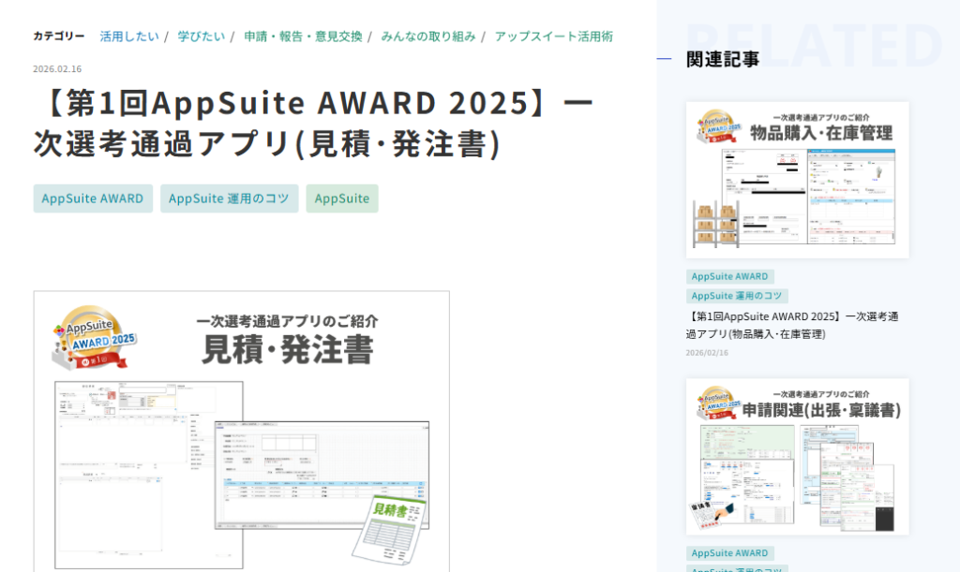Open the 物品購入・在庫管理 related article thumbnail
The height and width of the screenshot is (572, 960).
pyautogui.click(x=797, y=180)
